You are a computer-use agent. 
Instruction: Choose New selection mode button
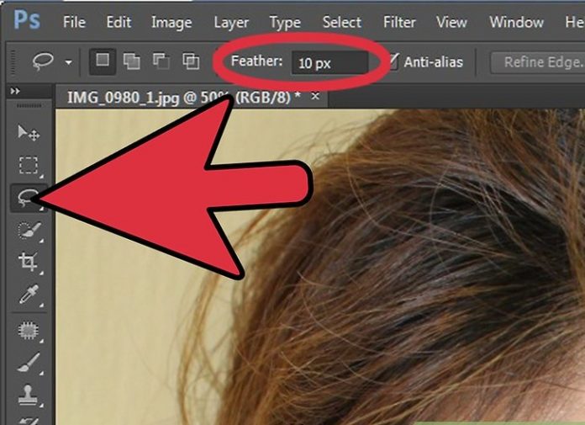103,61
